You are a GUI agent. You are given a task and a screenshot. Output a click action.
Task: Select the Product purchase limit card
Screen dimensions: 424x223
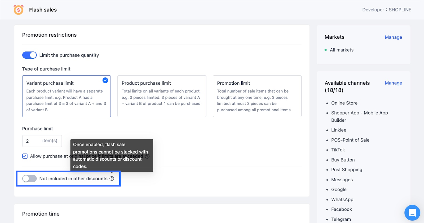coord(162,96)
